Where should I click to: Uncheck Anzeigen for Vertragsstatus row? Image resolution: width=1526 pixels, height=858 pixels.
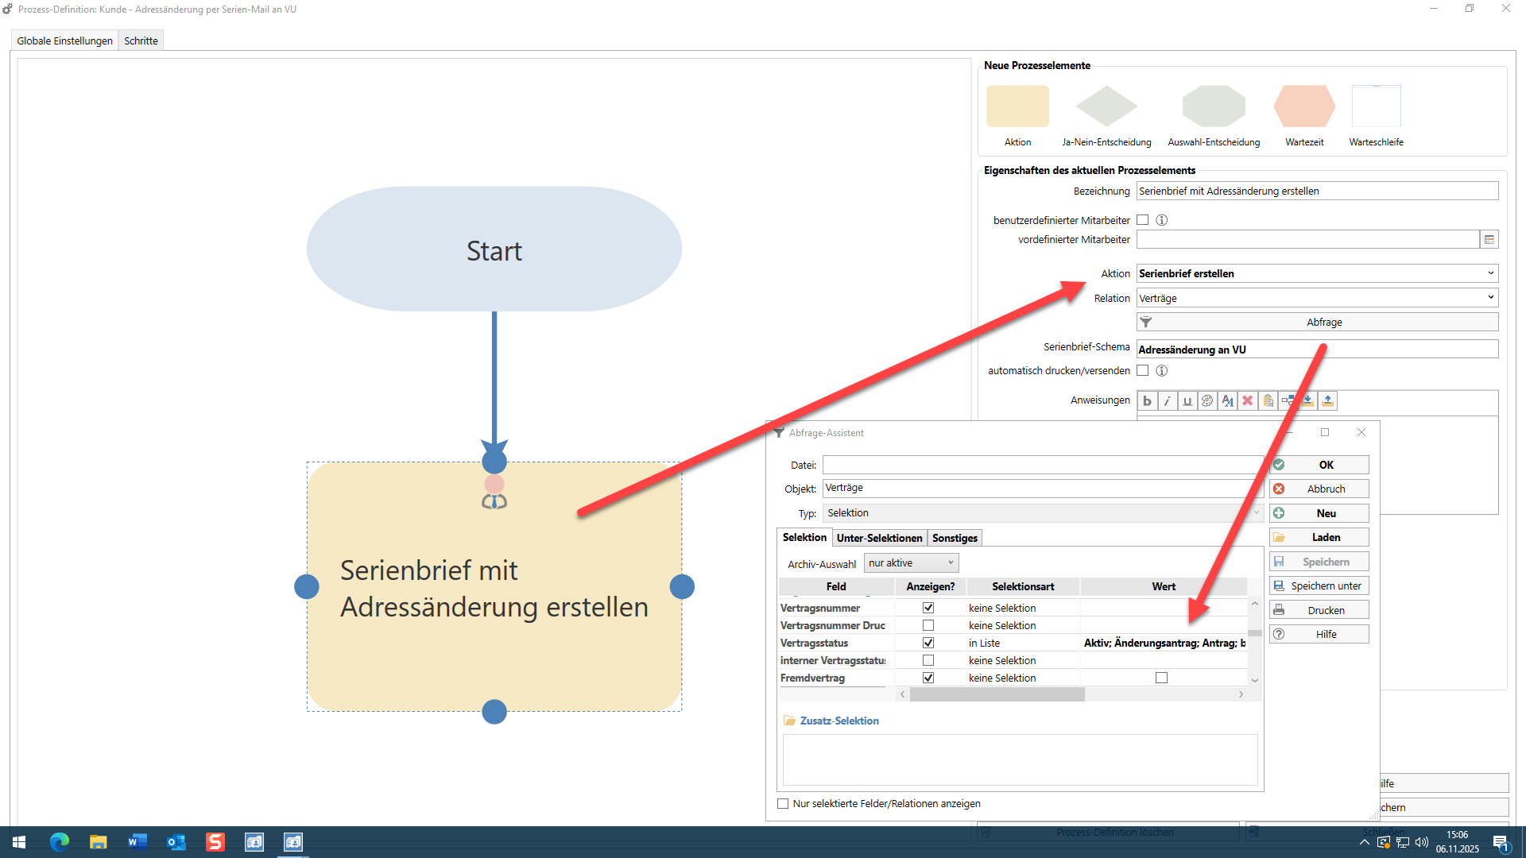(928, 643)
